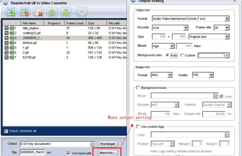The height and width of the screenshot is (156, 242).
Task: Click the Frame count column header
Action: pyautogui.click(x=75, y=23)
